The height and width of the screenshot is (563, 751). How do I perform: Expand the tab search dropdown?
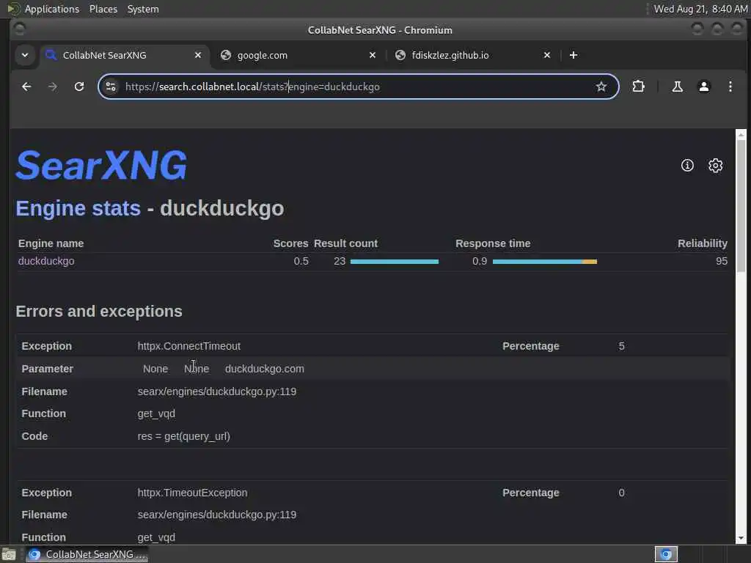pos(25,55)
